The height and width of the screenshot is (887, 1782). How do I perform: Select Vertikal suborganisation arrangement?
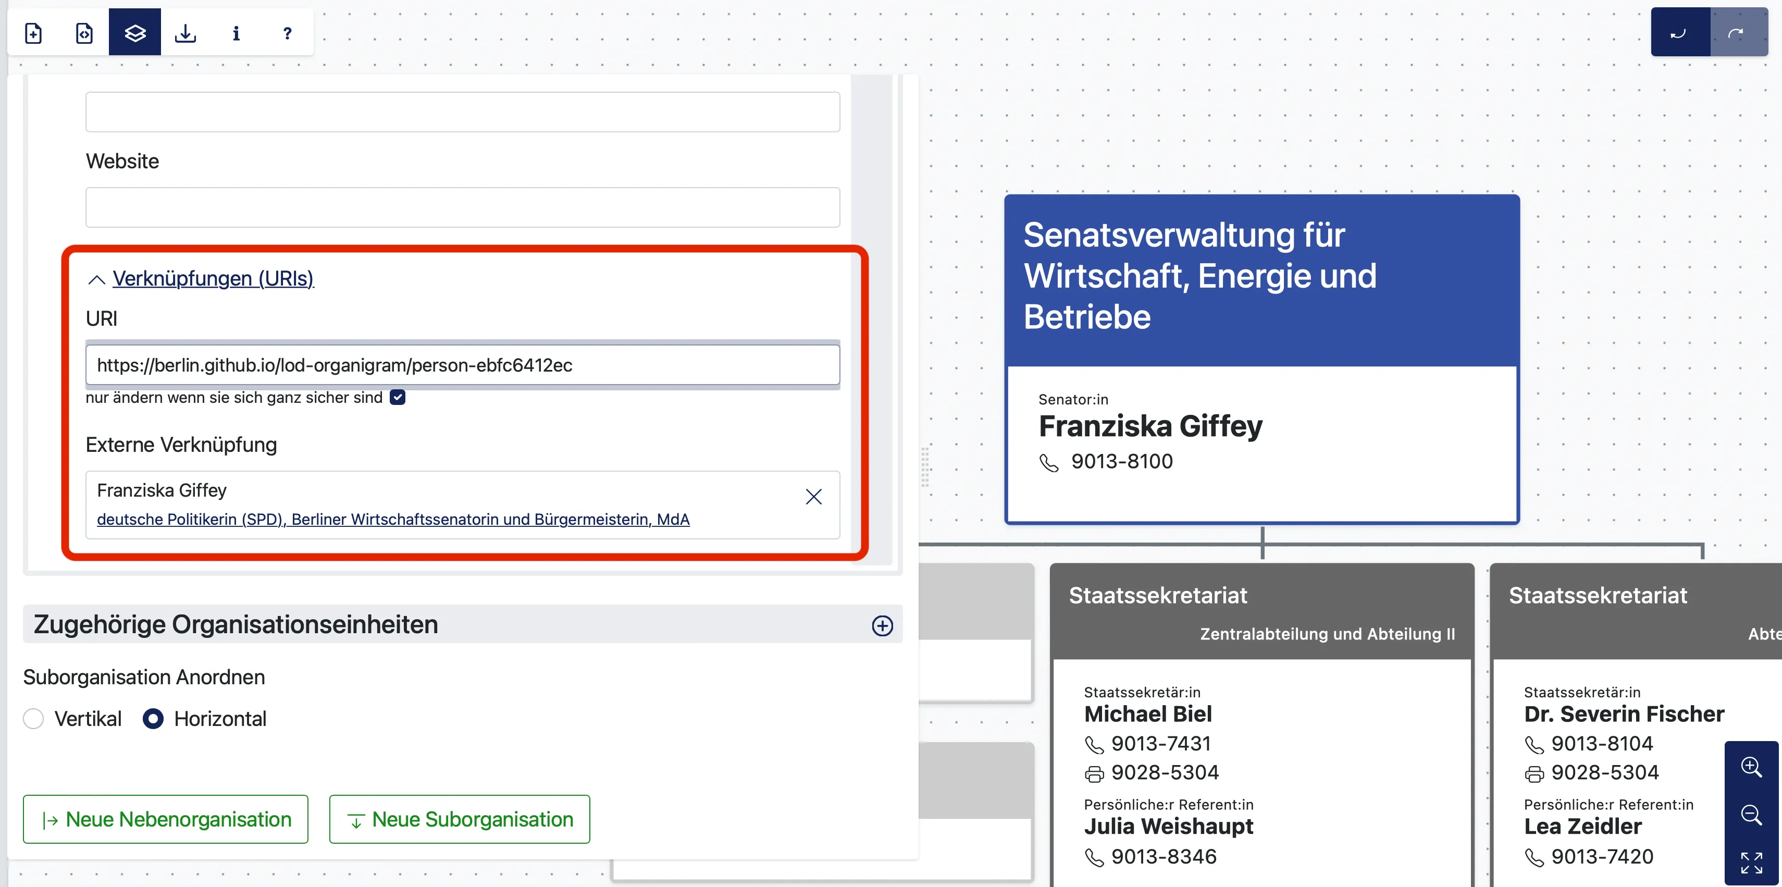click(32, 718)
